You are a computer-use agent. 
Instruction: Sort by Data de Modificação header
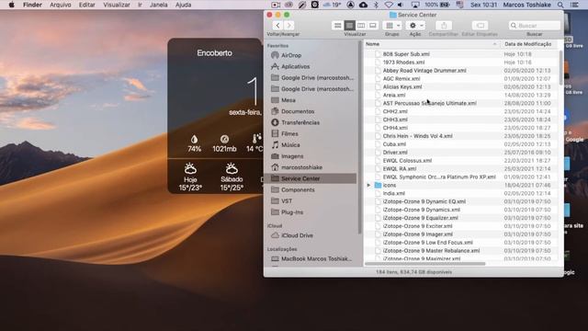pyautogui.click(x=529, y=44)
